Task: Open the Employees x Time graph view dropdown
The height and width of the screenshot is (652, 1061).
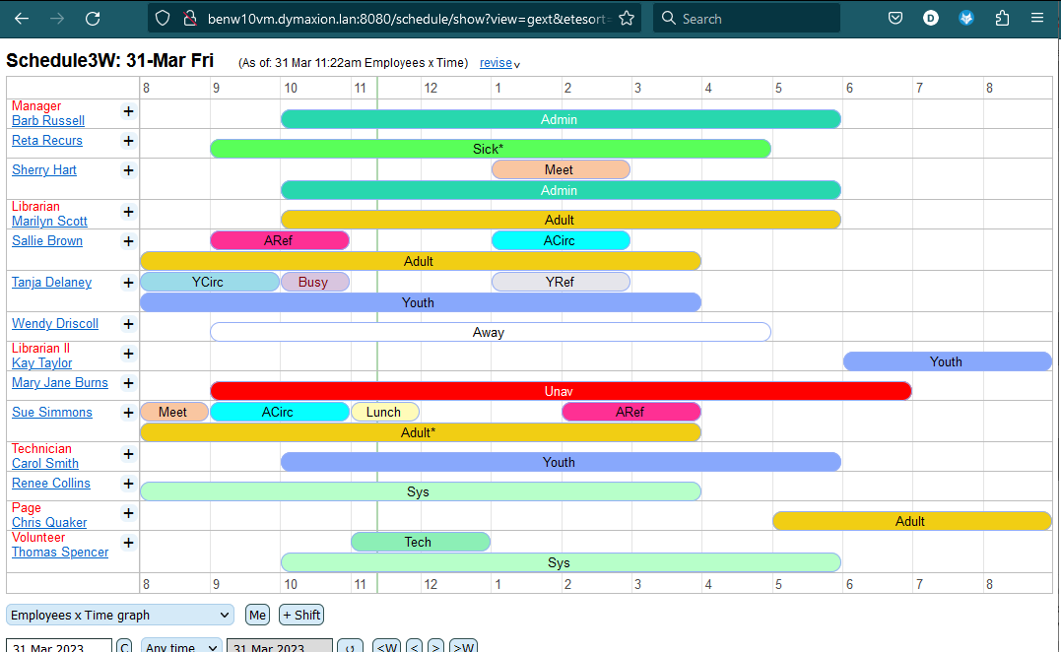Action: coord(118,615)
